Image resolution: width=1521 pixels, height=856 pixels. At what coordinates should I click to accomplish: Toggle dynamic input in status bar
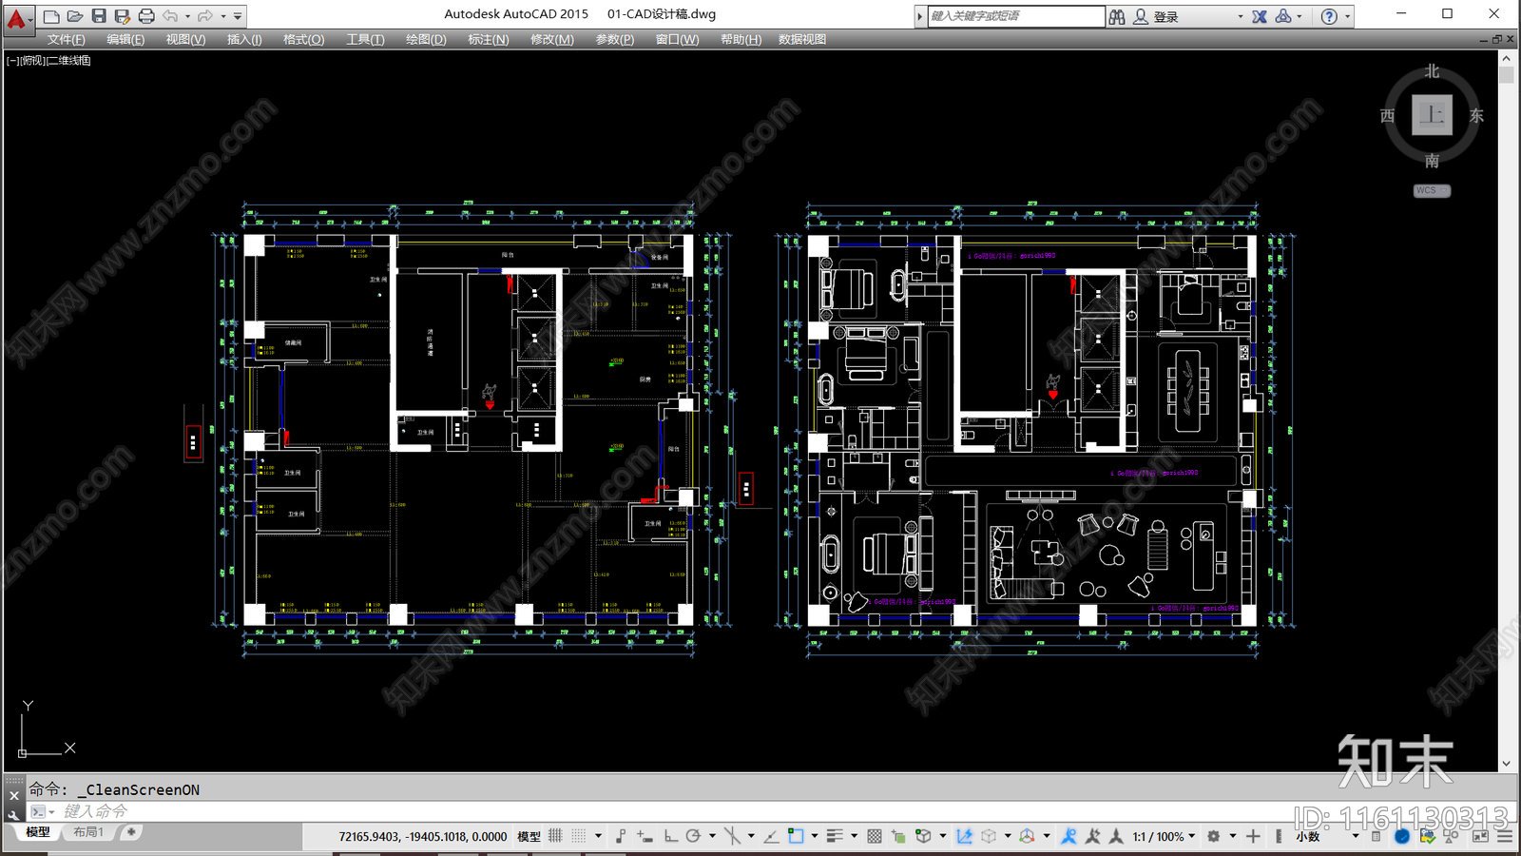click(645, 836)
